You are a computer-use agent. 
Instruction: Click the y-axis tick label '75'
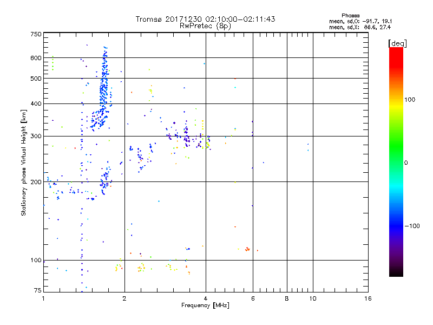click(38, 290)
